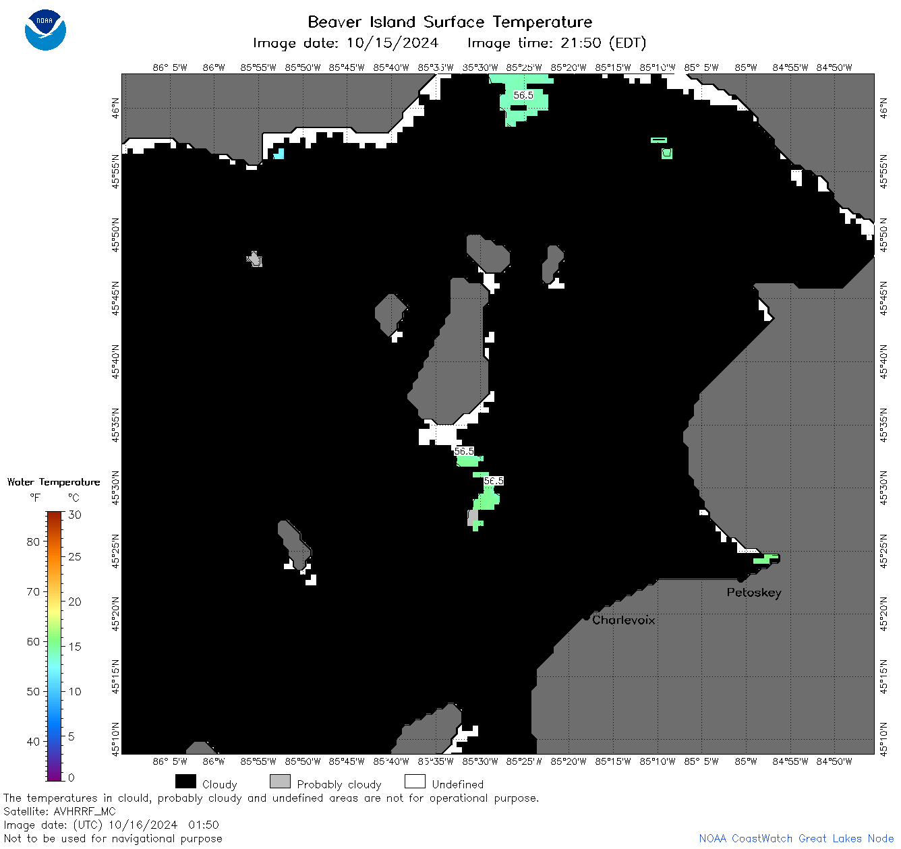Click the 46°N label on the left axis
Image resolution: width=901 pixels, height=849 pixels.
pyautogui.click(x=116, y=108)
